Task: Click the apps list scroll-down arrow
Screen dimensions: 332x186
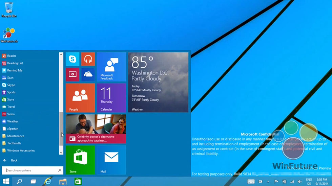Action: [x=61, y=153]
